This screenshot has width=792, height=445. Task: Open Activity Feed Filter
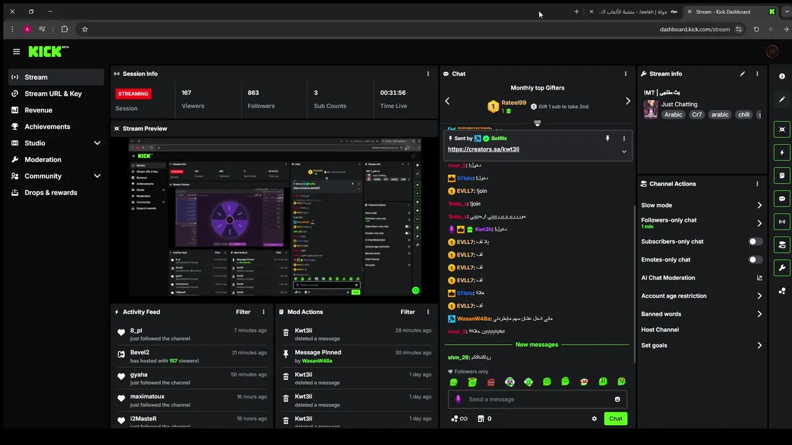243,312
